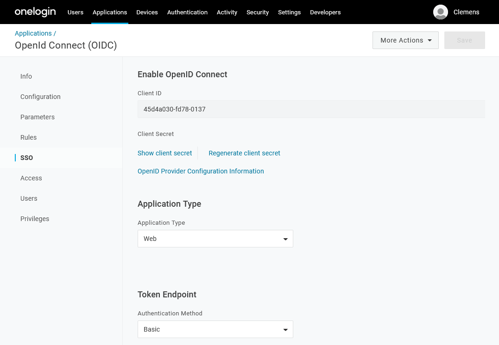Show the client secret

pos(164,153)
